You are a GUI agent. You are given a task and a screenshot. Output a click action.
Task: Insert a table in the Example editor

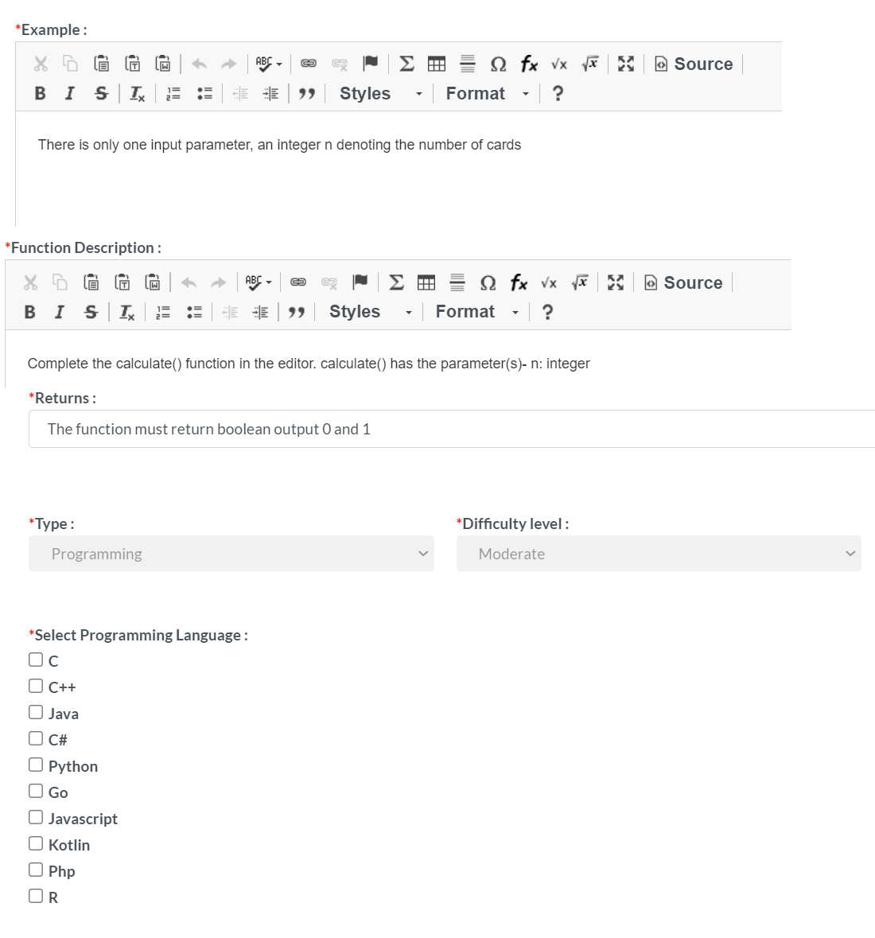437,64
